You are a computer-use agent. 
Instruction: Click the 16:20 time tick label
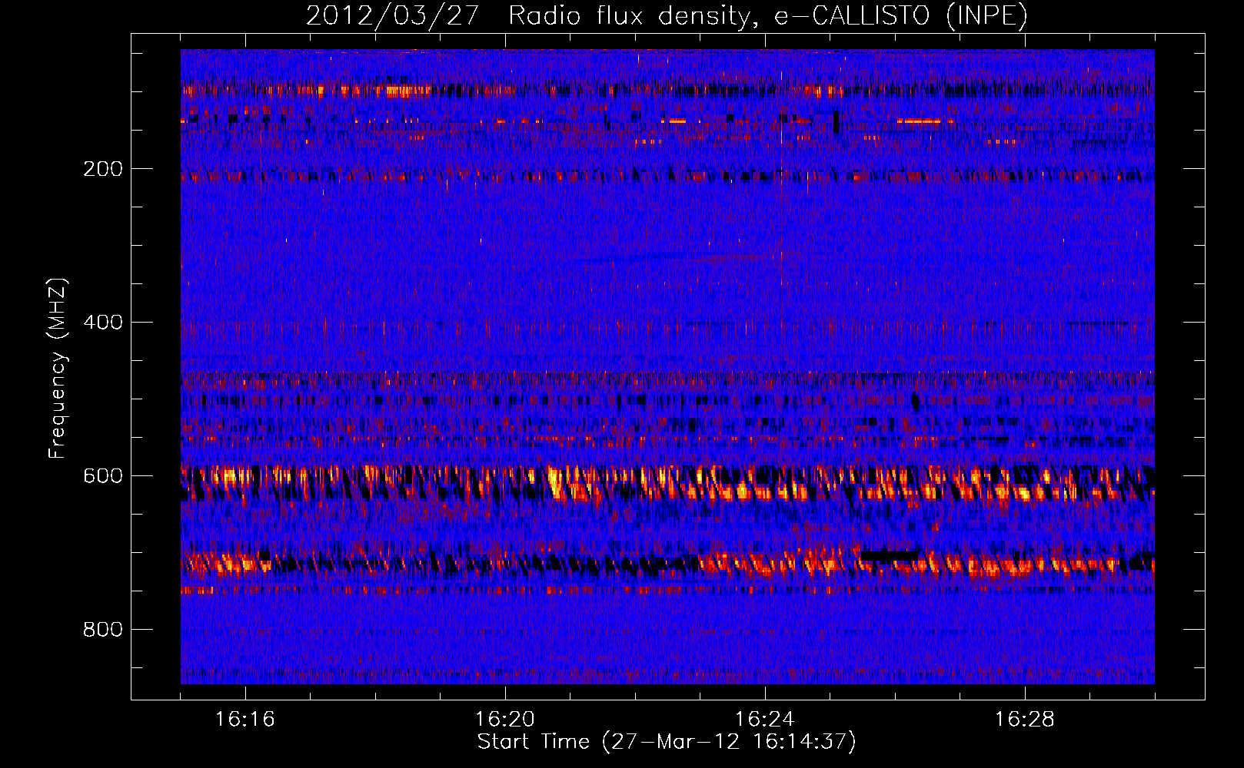(505, 720)
